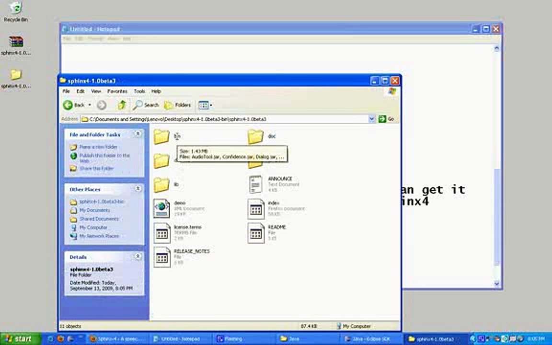Expand the address bar dropdown

coord(371,119)
